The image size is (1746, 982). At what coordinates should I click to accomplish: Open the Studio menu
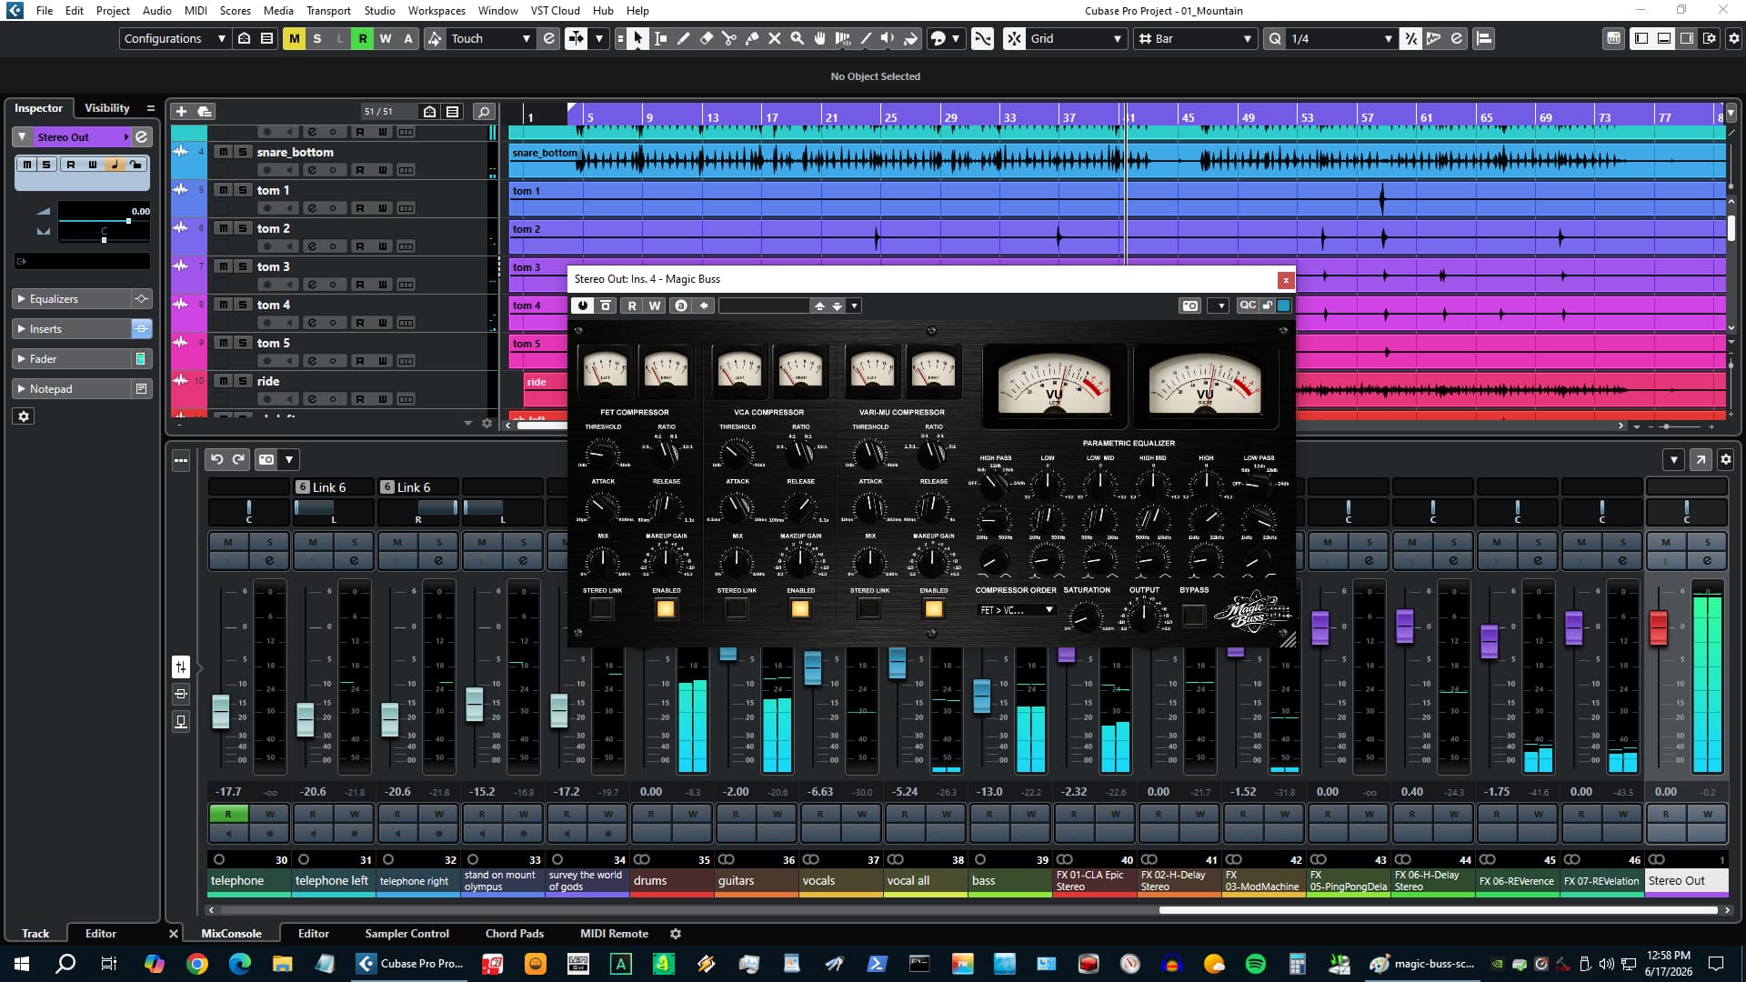[379, 11]
